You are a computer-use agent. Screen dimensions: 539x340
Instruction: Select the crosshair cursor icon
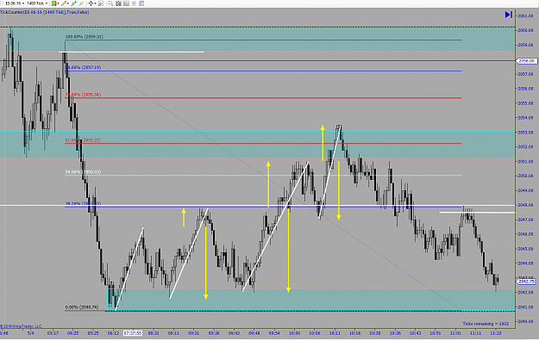pyautogui.click(x=91, y=3)
